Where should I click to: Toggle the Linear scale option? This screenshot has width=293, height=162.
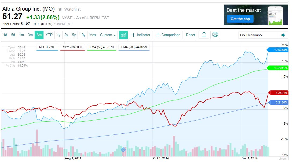click(x=283, y=159)
